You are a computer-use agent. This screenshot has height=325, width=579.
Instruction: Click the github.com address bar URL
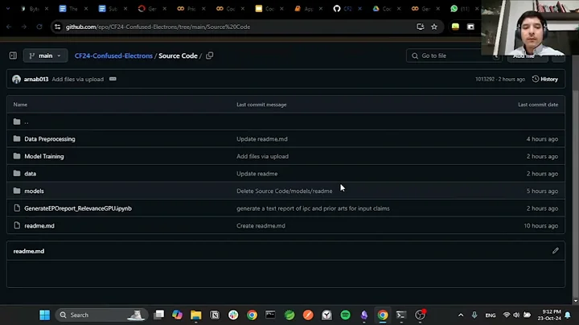[158, 27]
